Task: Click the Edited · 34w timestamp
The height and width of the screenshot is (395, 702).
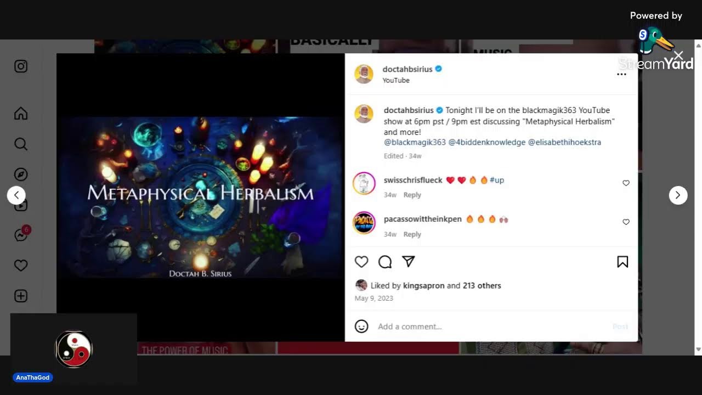Action: (403, 156)
